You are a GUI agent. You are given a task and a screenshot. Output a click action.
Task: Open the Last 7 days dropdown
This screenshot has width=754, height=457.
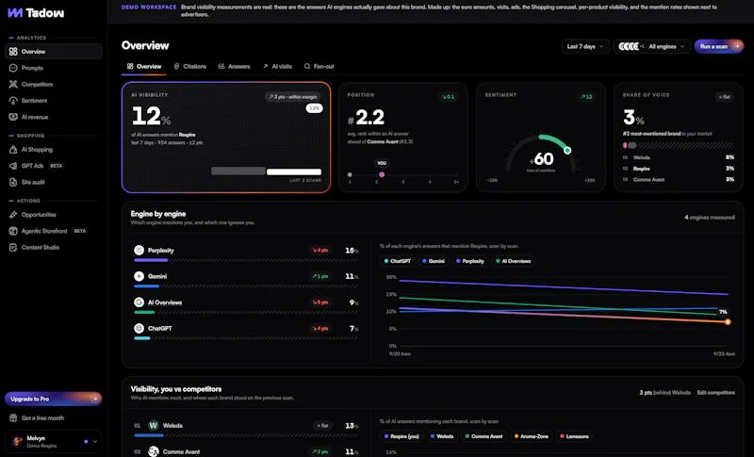click(x=585, y=46)
